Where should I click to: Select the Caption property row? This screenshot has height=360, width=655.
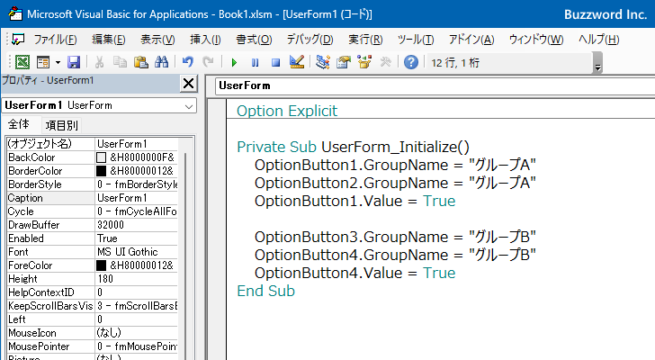(x=93, y=198)
